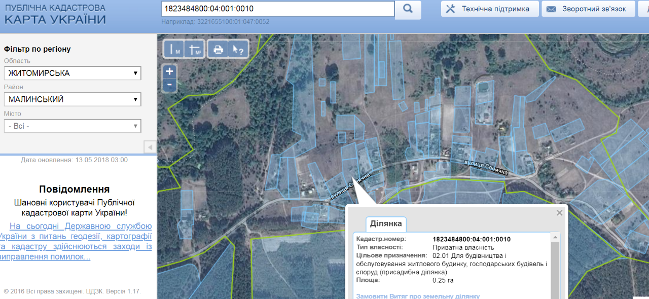Open the Область dropdown showing ЖИТОМИРСЬКА

click(73, 73)
